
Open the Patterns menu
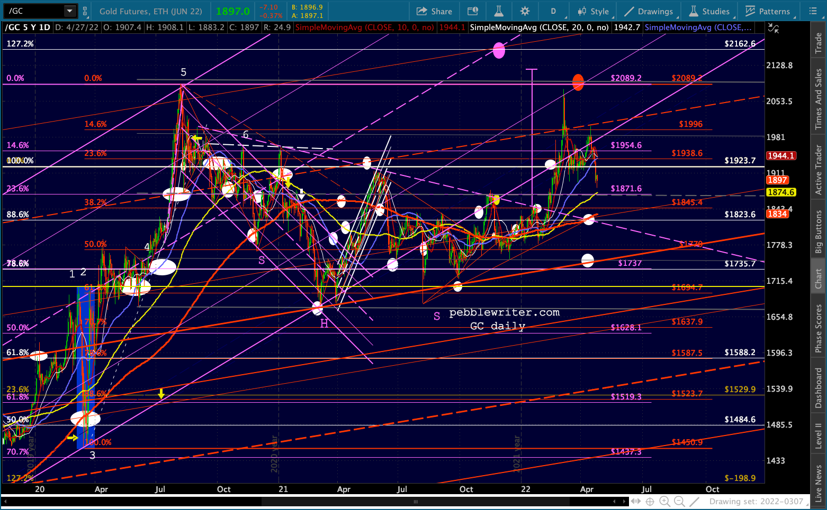tap(768, 11)
